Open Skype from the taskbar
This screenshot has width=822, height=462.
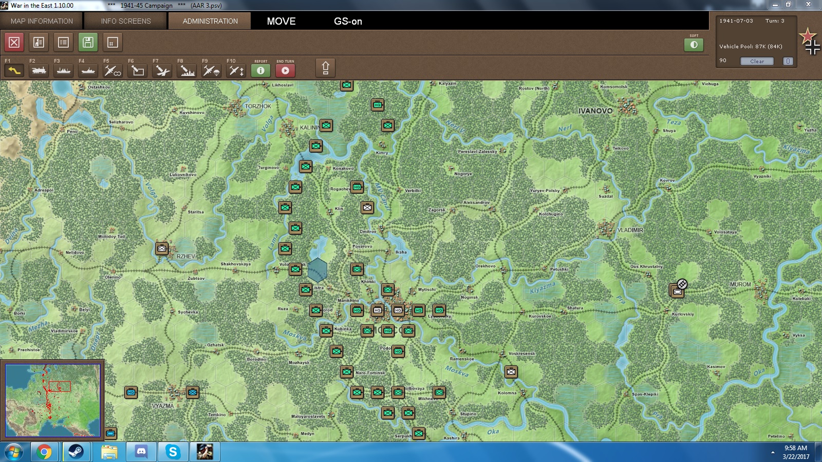(173, 452)
